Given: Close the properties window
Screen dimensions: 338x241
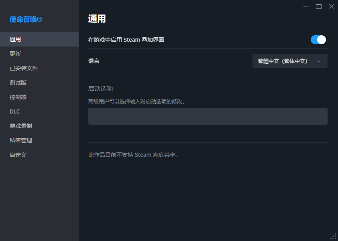Looking at the screenshot, I should [331, 6].
